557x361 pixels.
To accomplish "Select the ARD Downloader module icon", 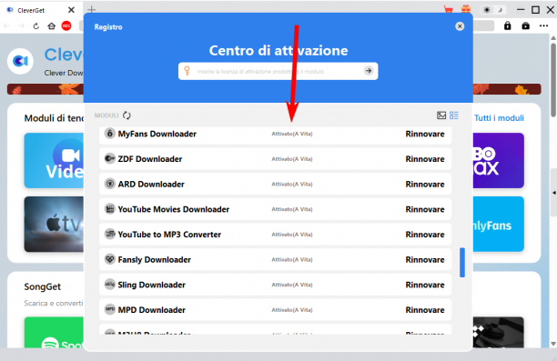I will (x=110, y=184).
